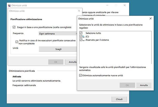
Task: Uncheck the (C:) drive checkbox
Action: point(81,37)
